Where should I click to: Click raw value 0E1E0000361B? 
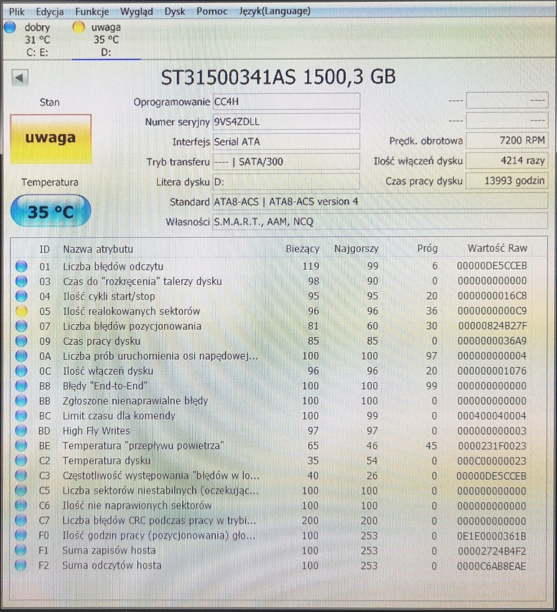(x=491, y=536)
